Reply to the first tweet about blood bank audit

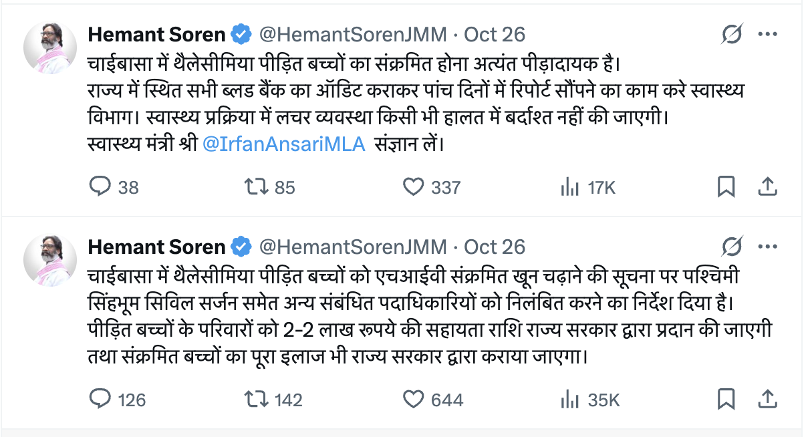100,187
